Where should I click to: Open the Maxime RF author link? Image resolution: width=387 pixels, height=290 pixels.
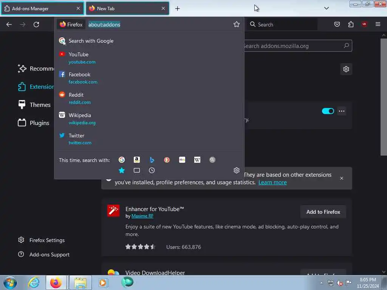pyautogui.click(x=142, y=216)
